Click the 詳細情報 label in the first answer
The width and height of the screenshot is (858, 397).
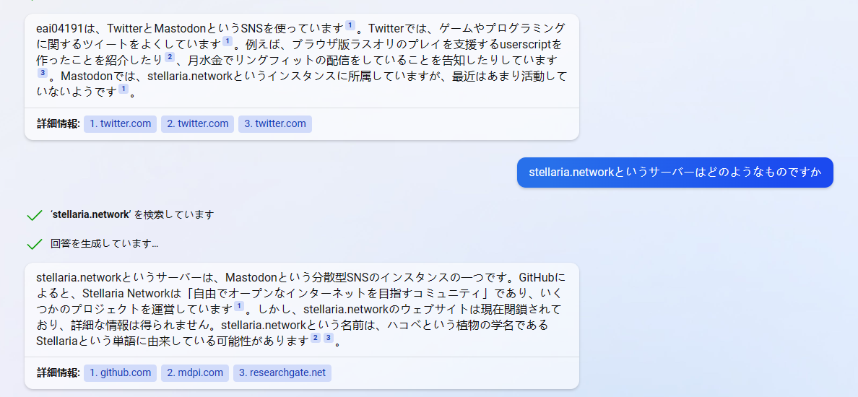58,124
